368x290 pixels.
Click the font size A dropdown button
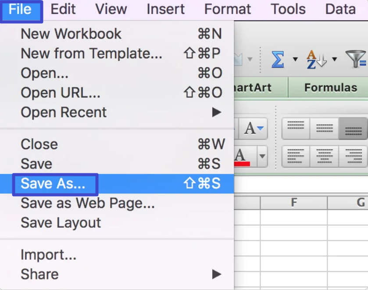click(254, 129)
